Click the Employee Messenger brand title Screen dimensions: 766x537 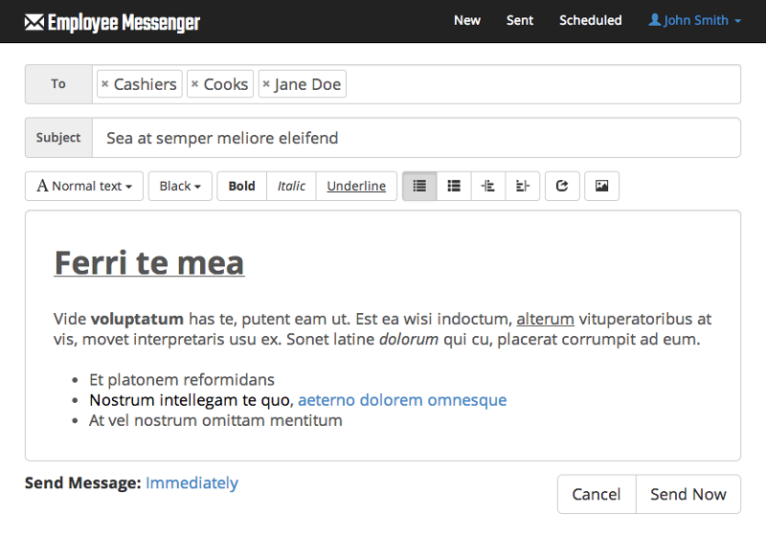point(124,22)
